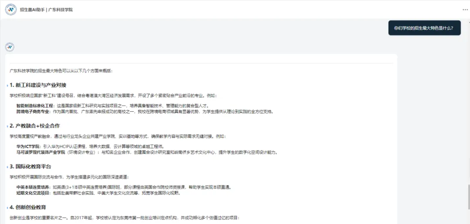The width and height of the screenshot is (470, 224).
Task: Click the paragraph starting 学校积极开展国际交流与合作
Action: pyautogui.click(x=70, y=177)
